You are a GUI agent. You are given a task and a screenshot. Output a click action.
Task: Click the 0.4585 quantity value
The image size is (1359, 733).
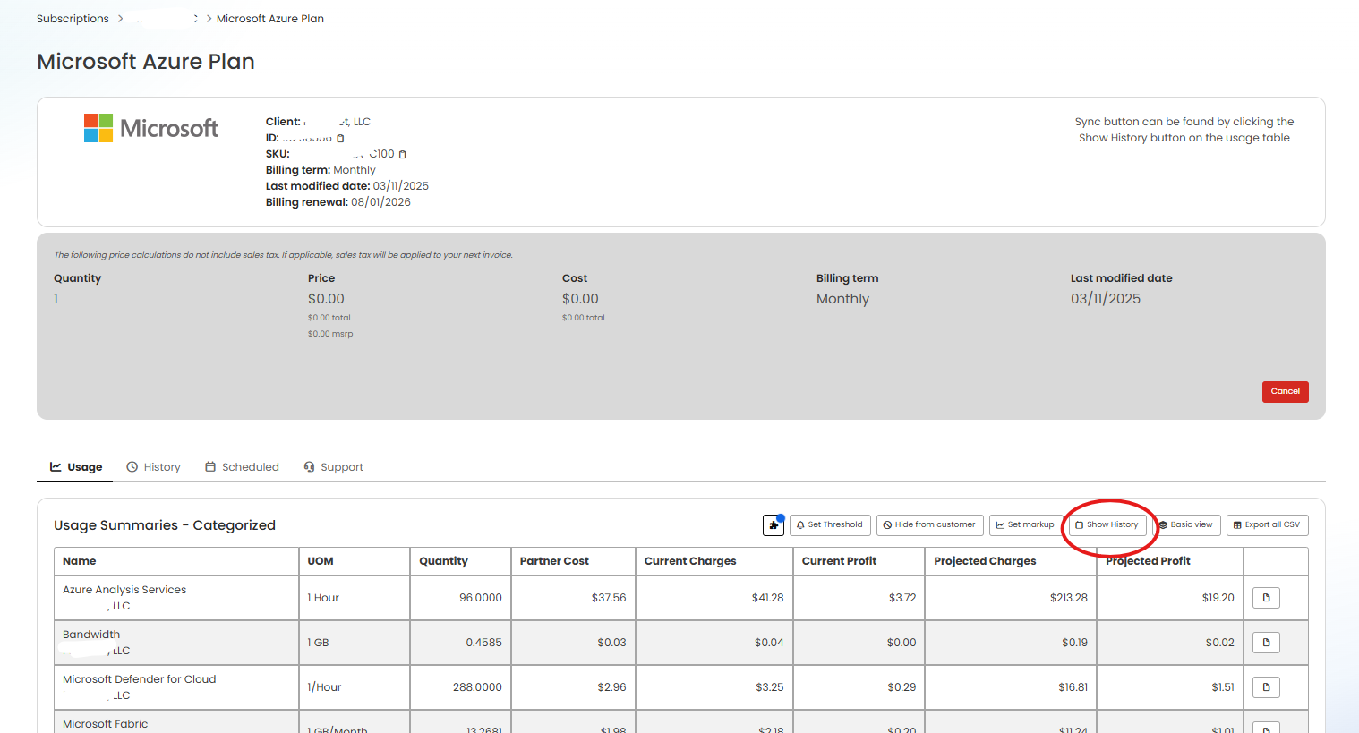[483, 643]
